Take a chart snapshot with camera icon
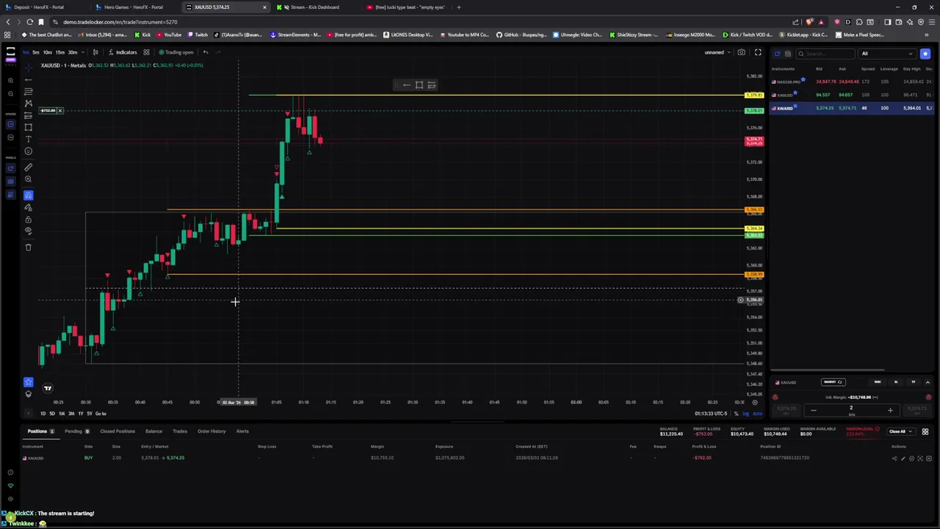This screenshot has height=529, width=940. tap(741, 52)
